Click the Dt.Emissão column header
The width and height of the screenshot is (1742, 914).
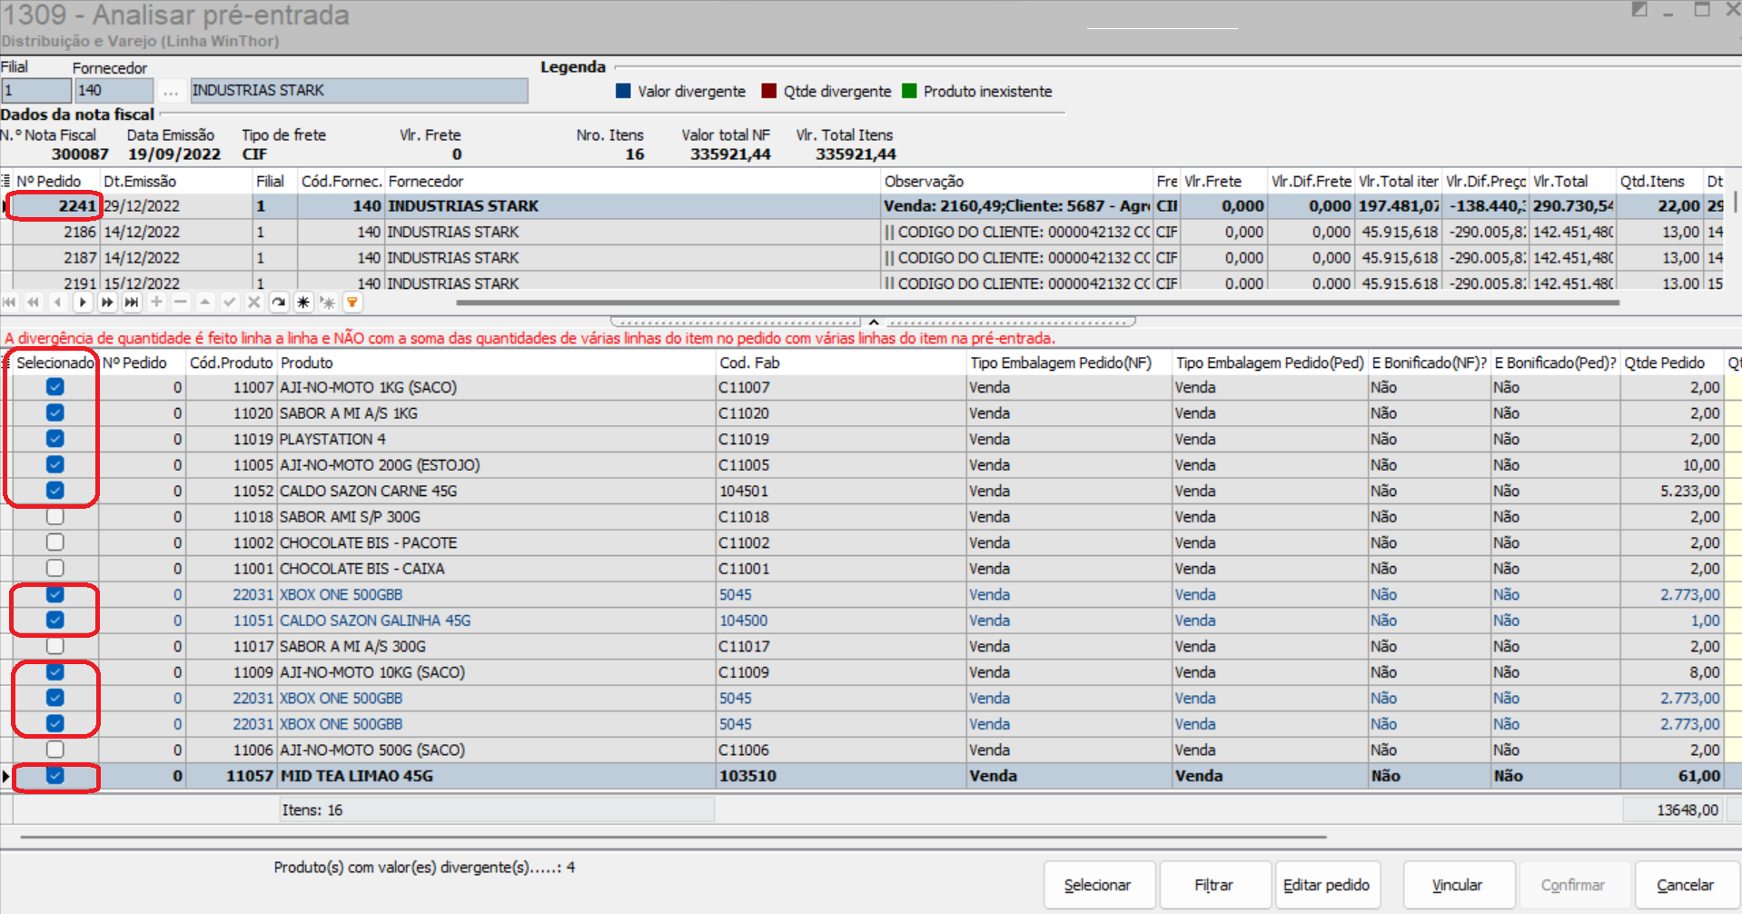point(176,181)
